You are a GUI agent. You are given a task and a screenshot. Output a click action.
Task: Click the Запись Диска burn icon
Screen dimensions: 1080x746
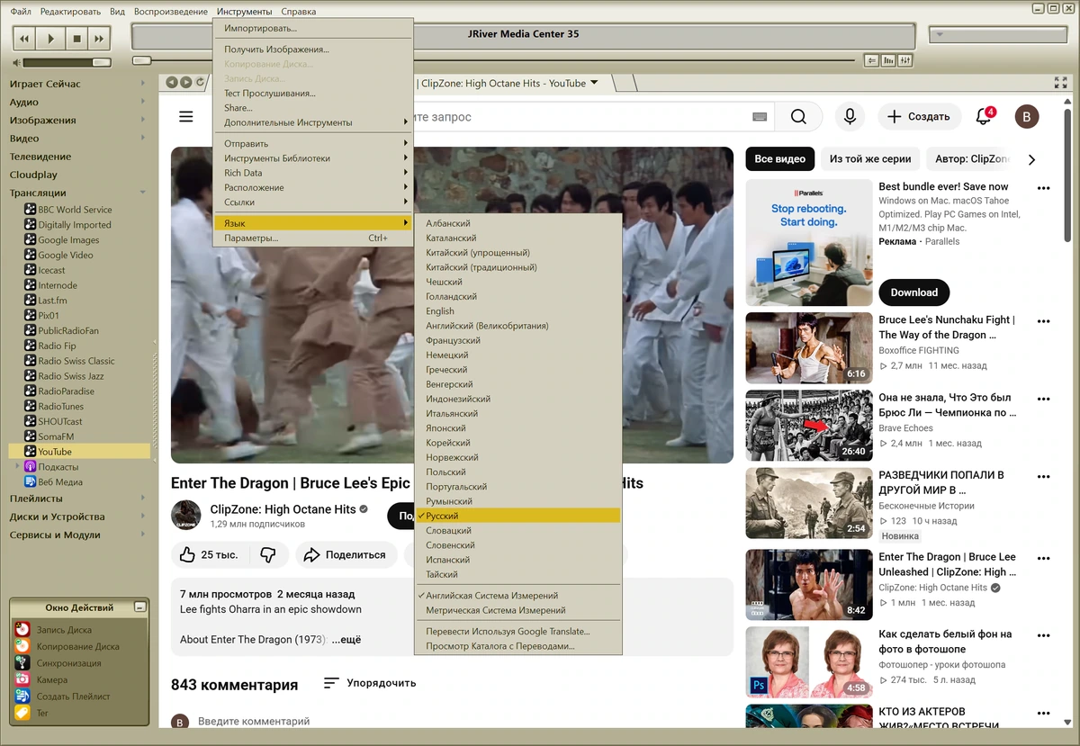(x=22, y=630)
